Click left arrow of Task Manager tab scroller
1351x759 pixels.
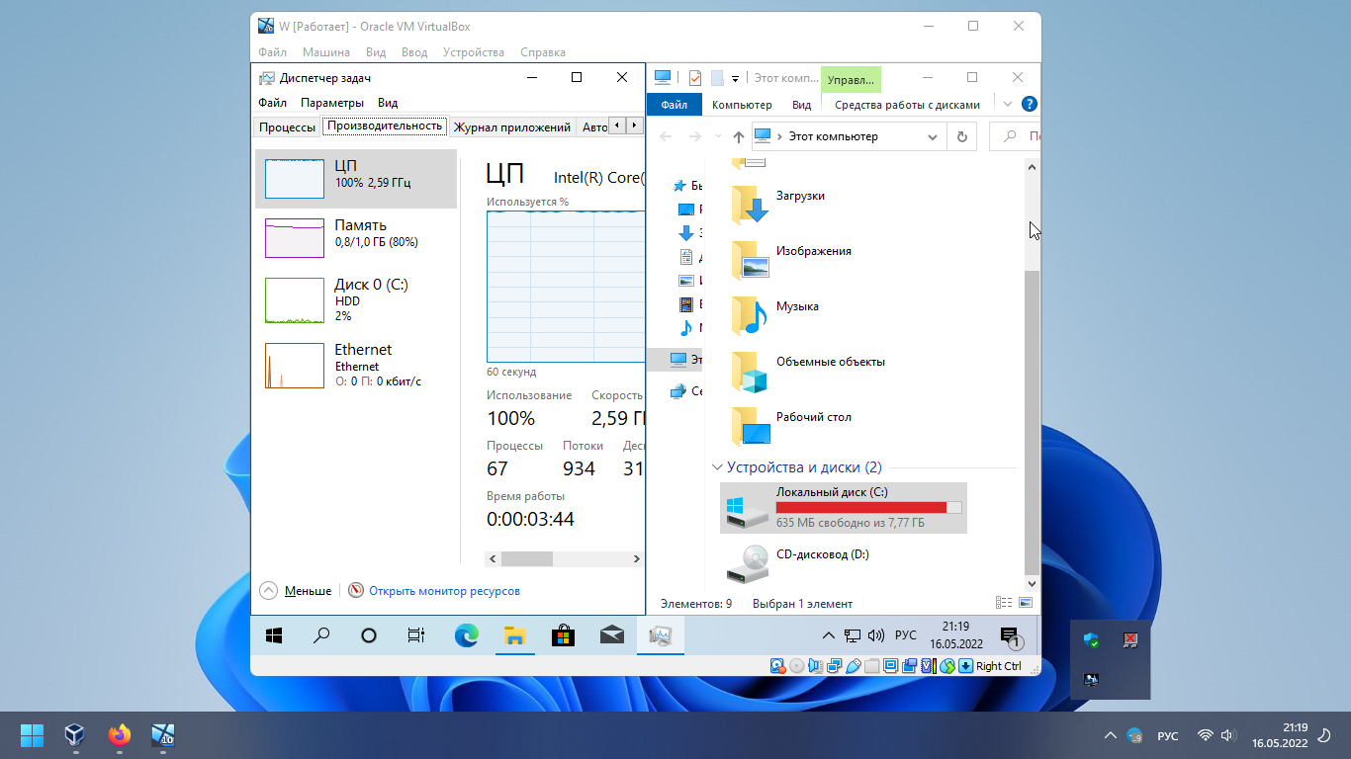618,126
